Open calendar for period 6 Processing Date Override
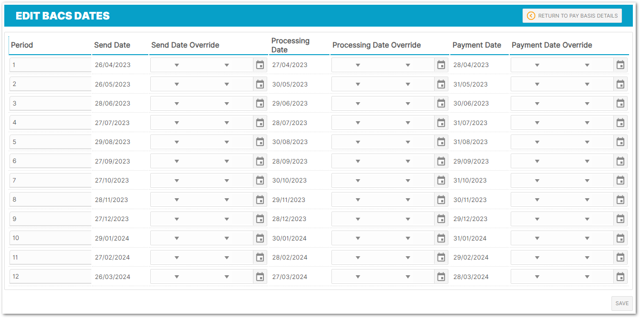This screenshot has width=640, height=318. coord(441,161)
